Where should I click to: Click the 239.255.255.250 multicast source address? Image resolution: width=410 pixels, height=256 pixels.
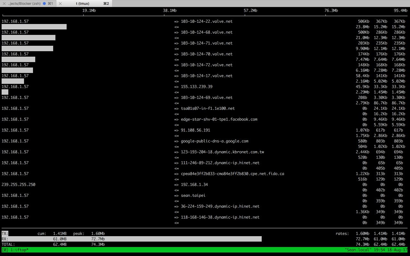19,185
